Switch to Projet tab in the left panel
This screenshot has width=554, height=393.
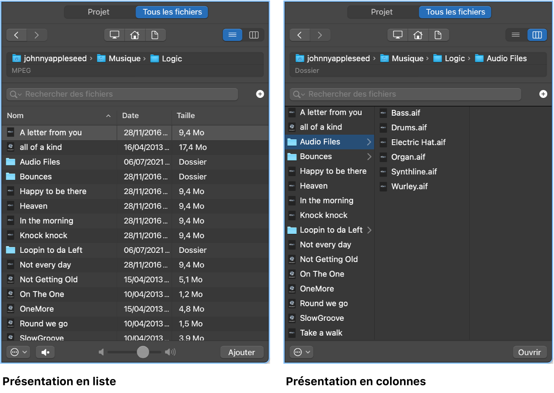tap(98, 12)
